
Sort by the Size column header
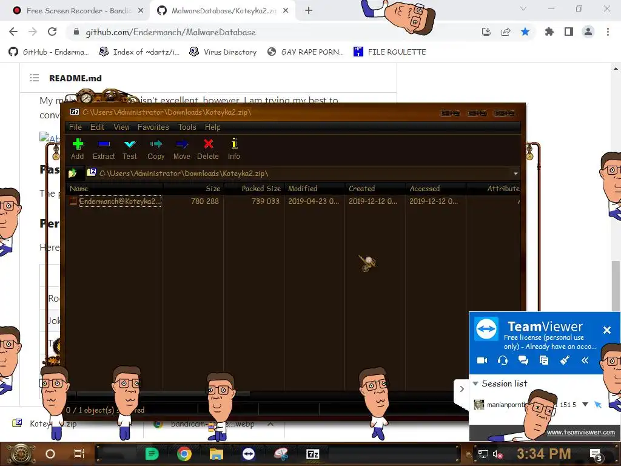tap(193, 189)
